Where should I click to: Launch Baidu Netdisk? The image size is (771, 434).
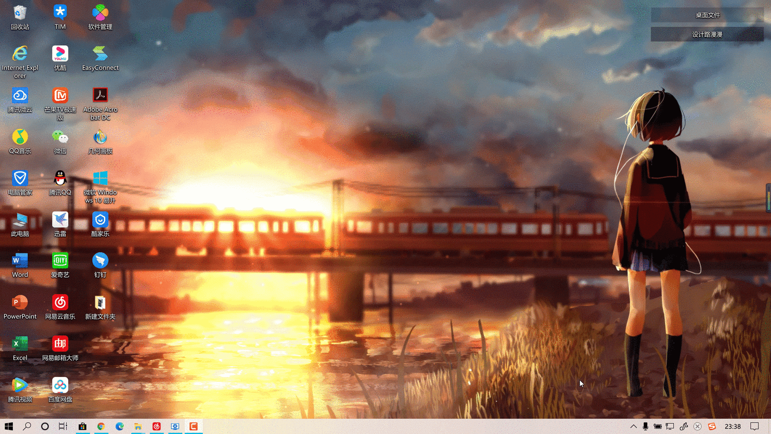click(60, 385)
